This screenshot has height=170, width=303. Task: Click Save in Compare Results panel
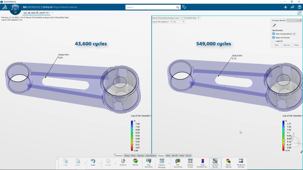(x=277, y=45)
